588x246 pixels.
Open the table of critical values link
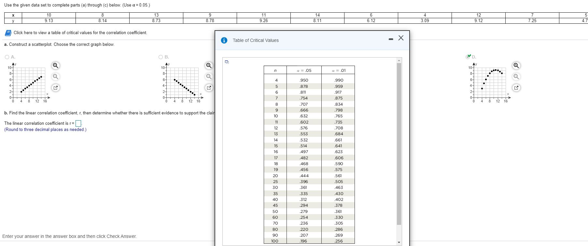tap(80, 33)
